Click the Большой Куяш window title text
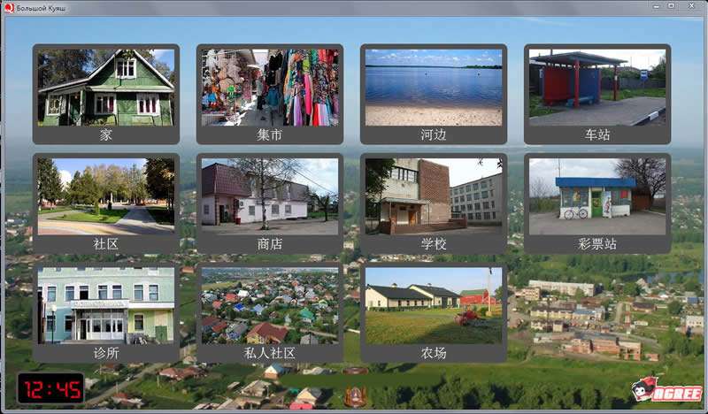Image resolution: width=708 pixels, height=414 pixels. [40, 6]
